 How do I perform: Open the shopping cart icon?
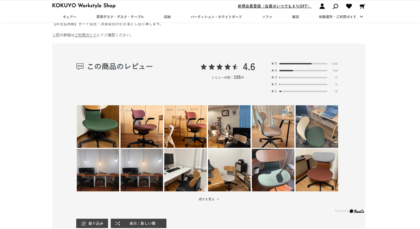pyautogui.click(x=362, y=6)
